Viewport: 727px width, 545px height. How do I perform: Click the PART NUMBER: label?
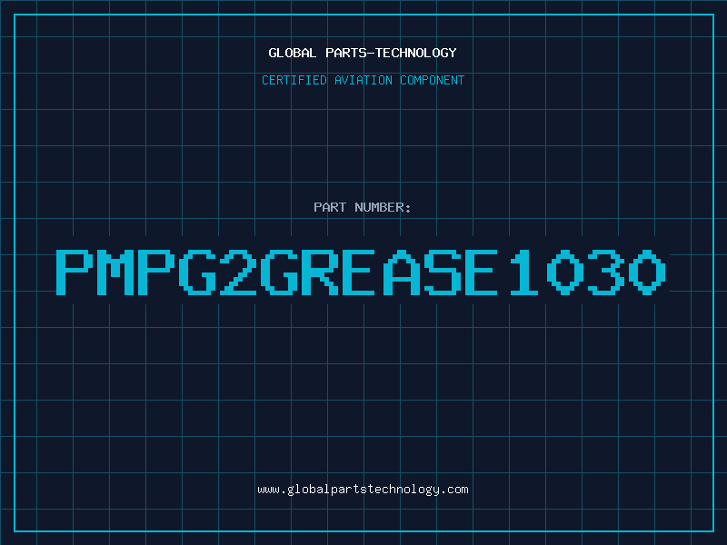pos(362,207)
